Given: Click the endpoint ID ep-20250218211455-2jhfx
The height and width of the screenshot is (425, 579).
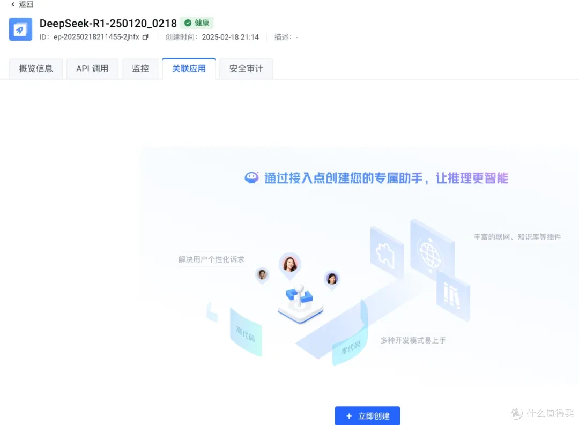Looking at the screenshot, I should point(96,37).
